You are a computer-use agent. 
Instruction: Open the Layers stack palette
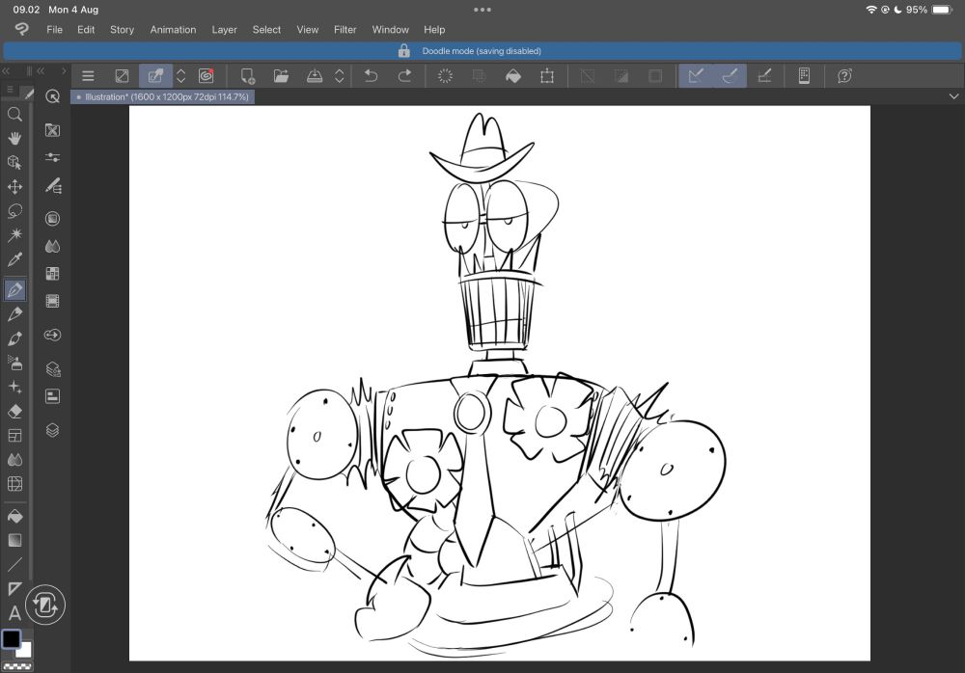53,430
